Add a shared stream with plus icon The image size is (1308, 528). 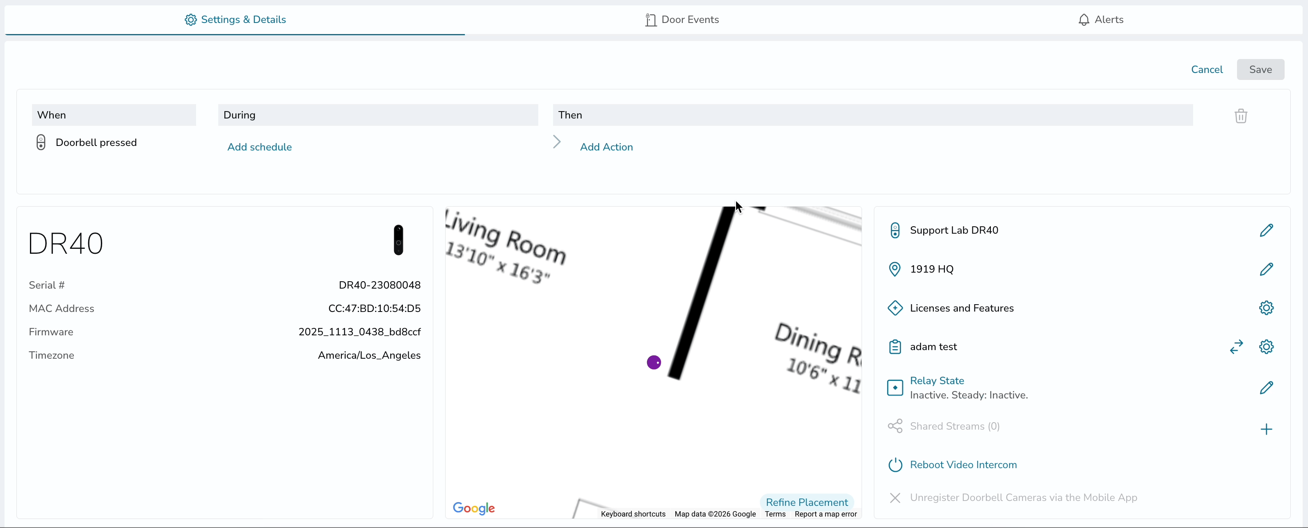(x=1266, y=430)
